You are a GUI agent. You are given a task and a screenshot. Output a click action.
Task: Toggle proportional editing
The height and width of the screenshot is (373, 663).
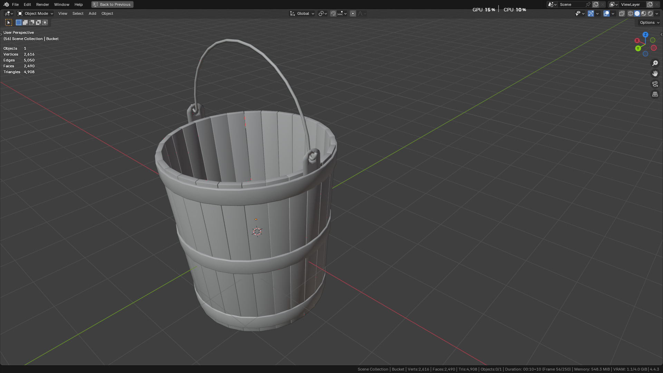(353, 13)
